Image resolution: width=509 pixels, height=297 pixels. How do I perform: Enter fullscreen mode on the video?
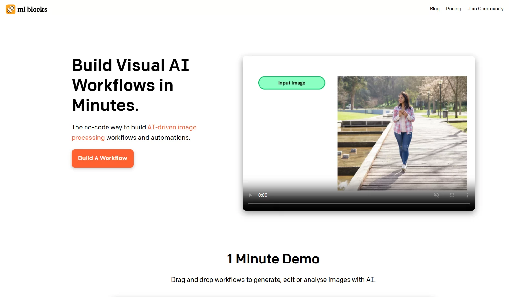click(452, 195)
